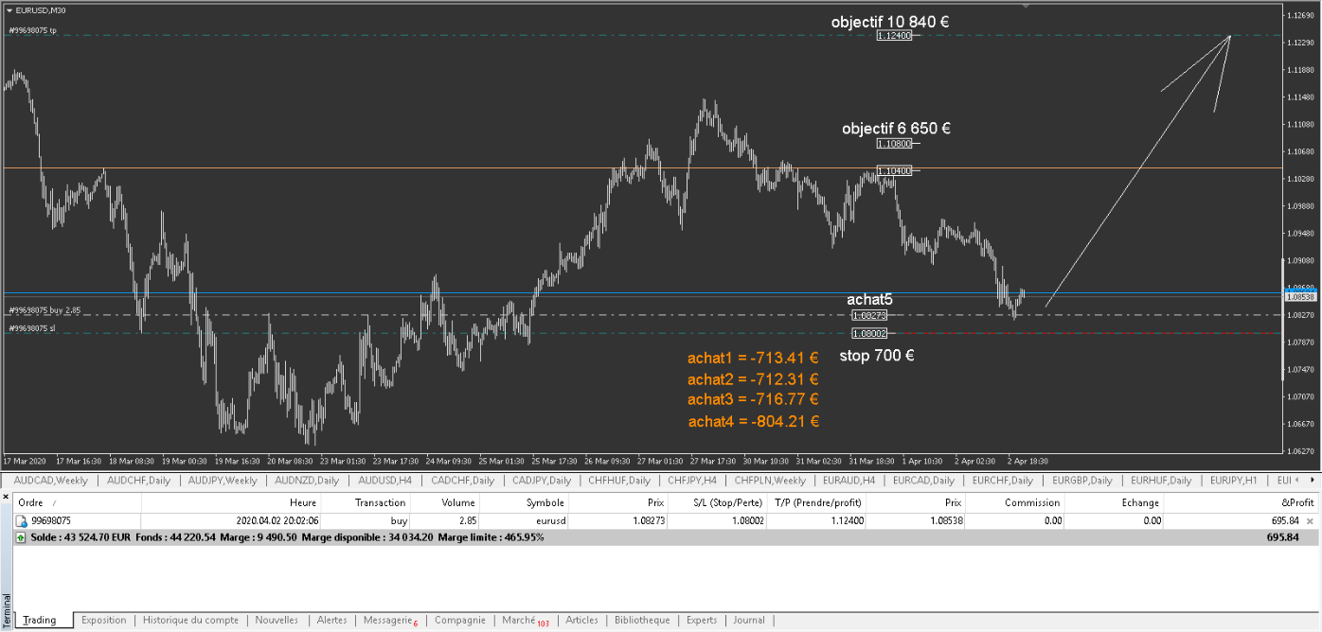Switch to EURJPY,H1 chart tab
This screenshot has height=632, width=1322.
click(x=1236, y=481)
